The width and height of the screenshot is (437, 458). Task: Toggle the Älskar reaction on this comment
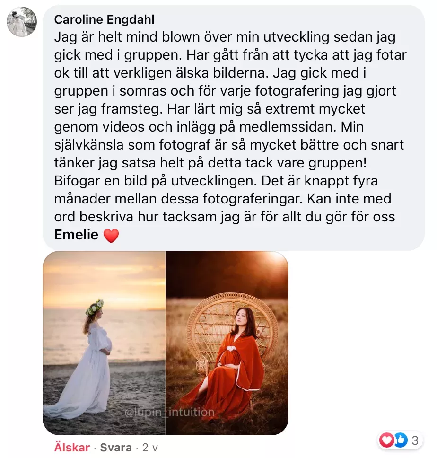pos(72,448)
